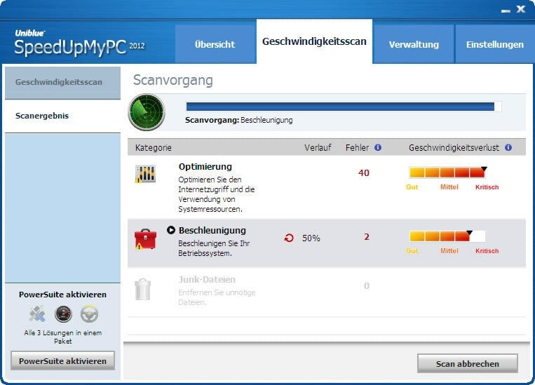The image size is (535, 385).
Task: Click the Beschleunigung speed loss gauge
Action: [447, 236]
